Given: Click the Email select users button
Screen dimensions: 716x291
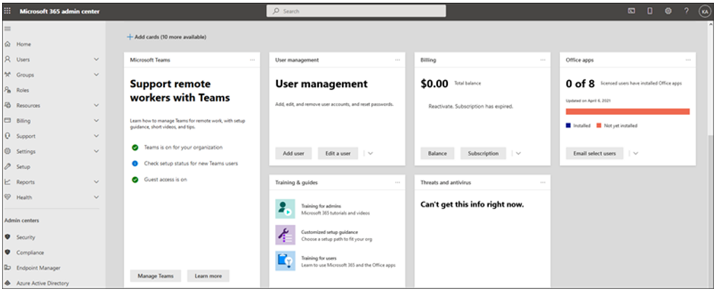Looking at the screenshot, I should click(x=595, y=153).
